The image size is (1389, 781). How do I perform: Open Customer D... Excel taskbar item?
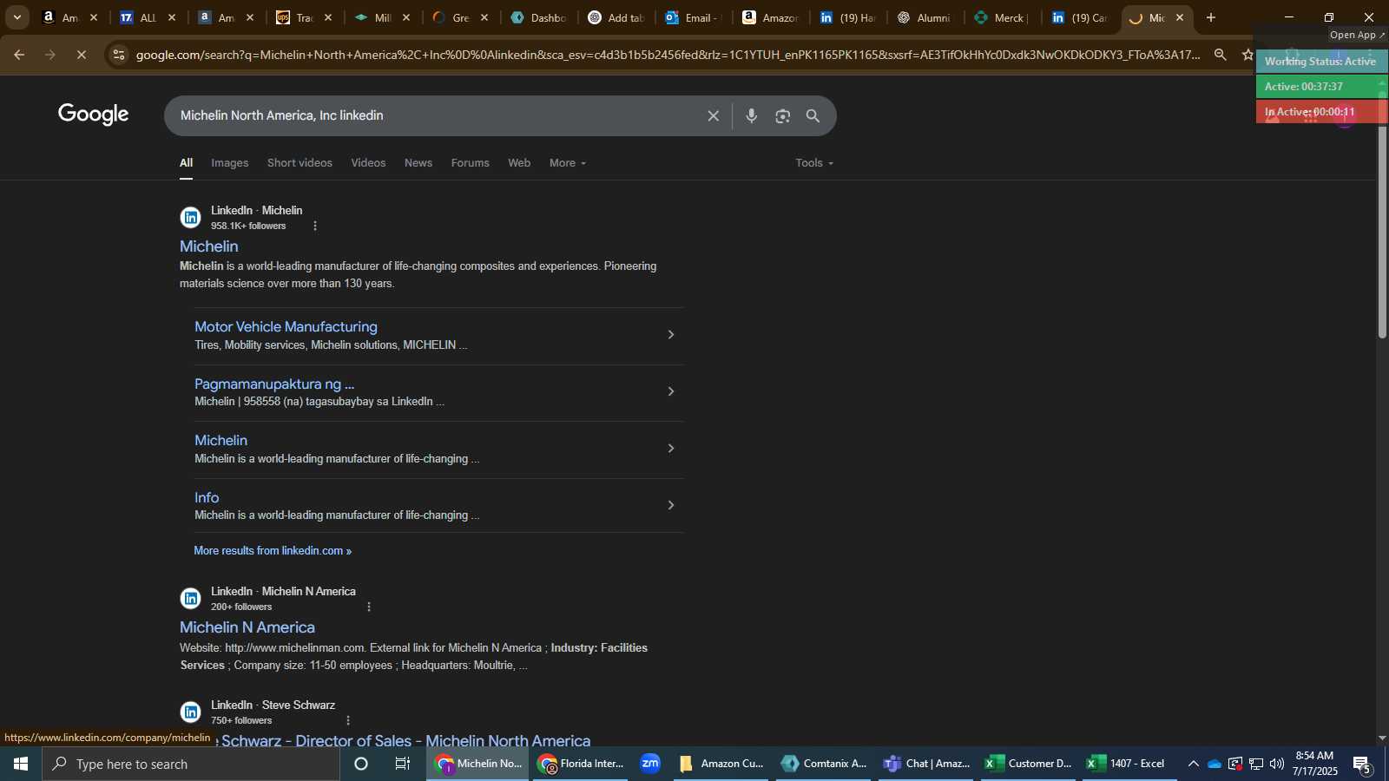point(1029,764)
